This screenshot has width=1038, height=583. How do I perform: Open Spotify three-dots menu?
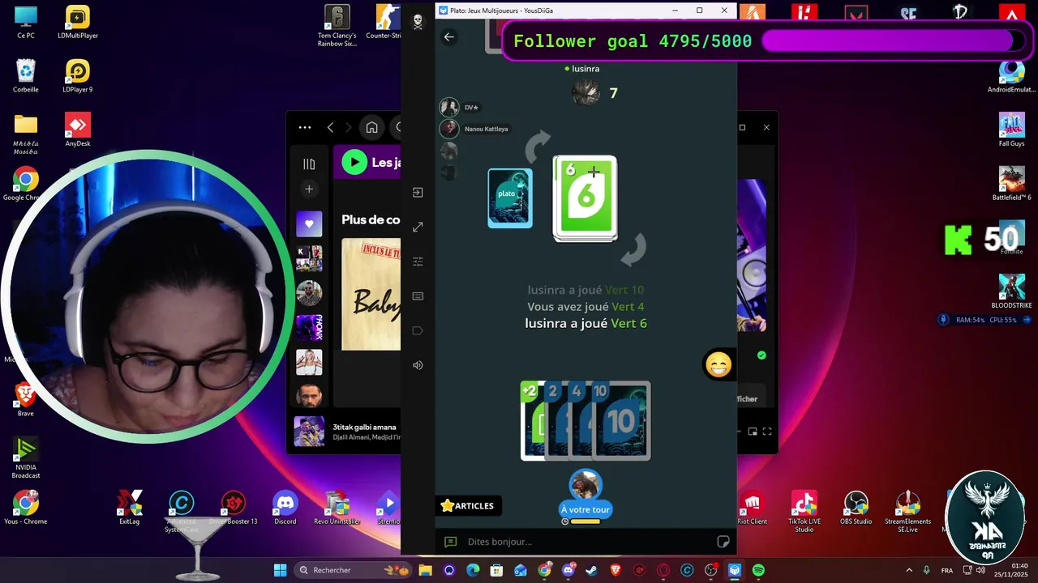coord(305,127)
